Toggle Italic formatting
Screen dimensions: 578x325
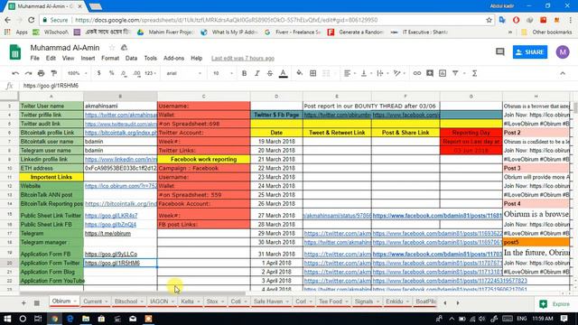256,73
